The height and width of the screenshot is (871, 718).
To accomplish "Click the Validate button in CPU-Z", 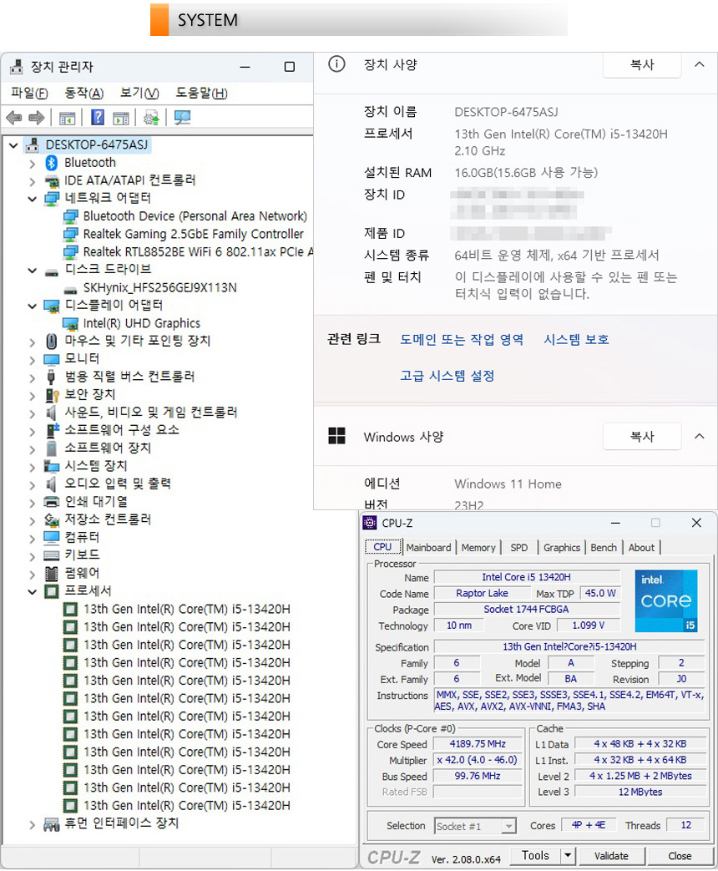I will pyautogui.click(x=611, y=856).
